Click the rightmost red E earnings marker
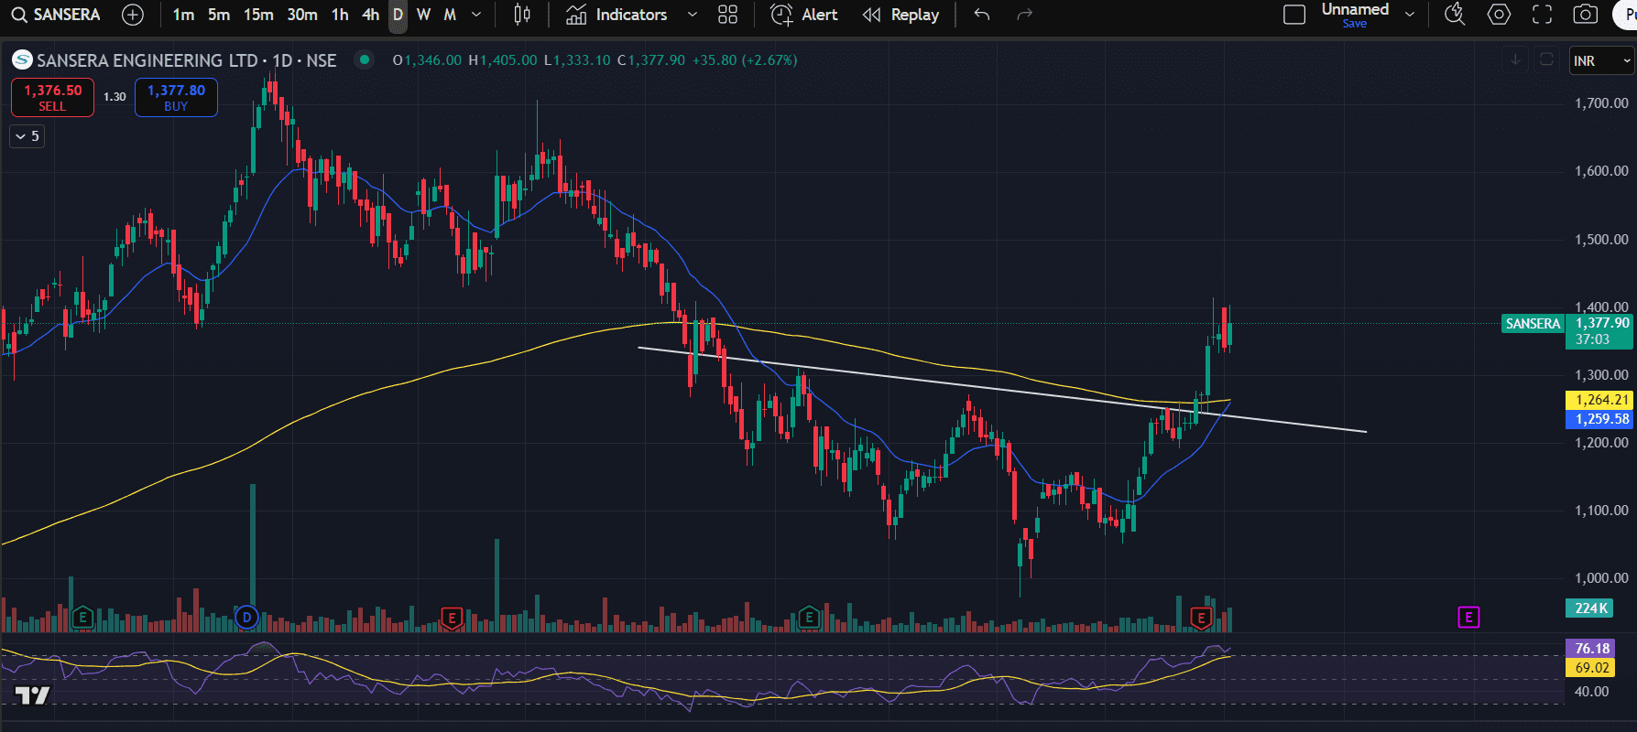 click(x=1201, y=618)
